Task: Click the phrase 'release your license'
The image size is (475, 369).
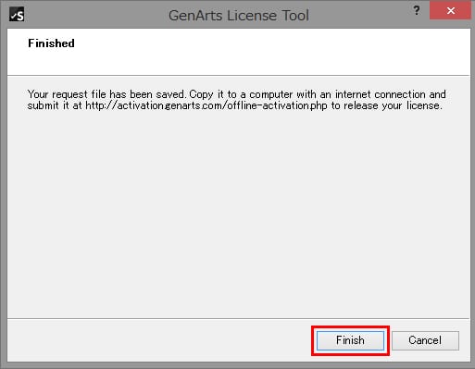Action: pos(392,105)
